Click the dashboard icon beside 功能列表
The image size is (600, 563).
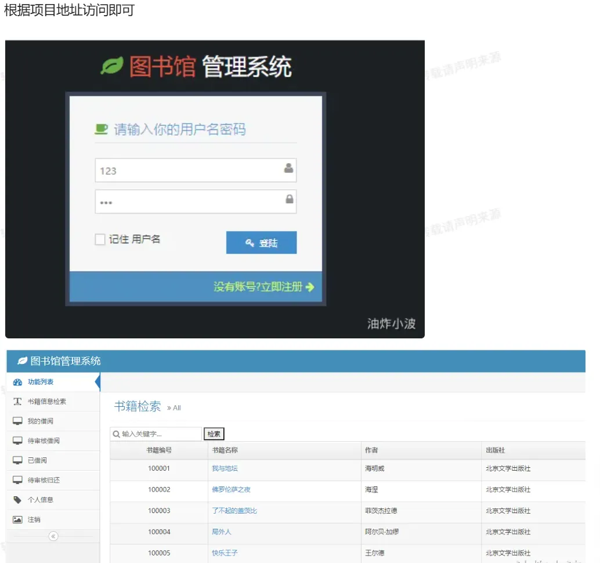tap(17, 382)
